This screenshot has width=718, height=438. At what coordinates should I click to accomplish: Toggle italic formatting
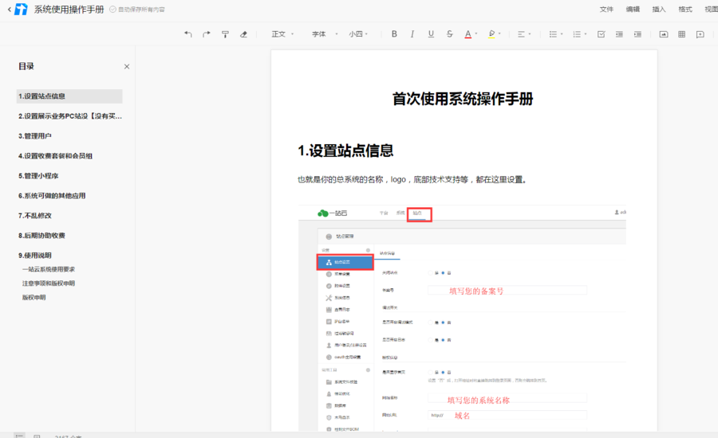point(412,34)
